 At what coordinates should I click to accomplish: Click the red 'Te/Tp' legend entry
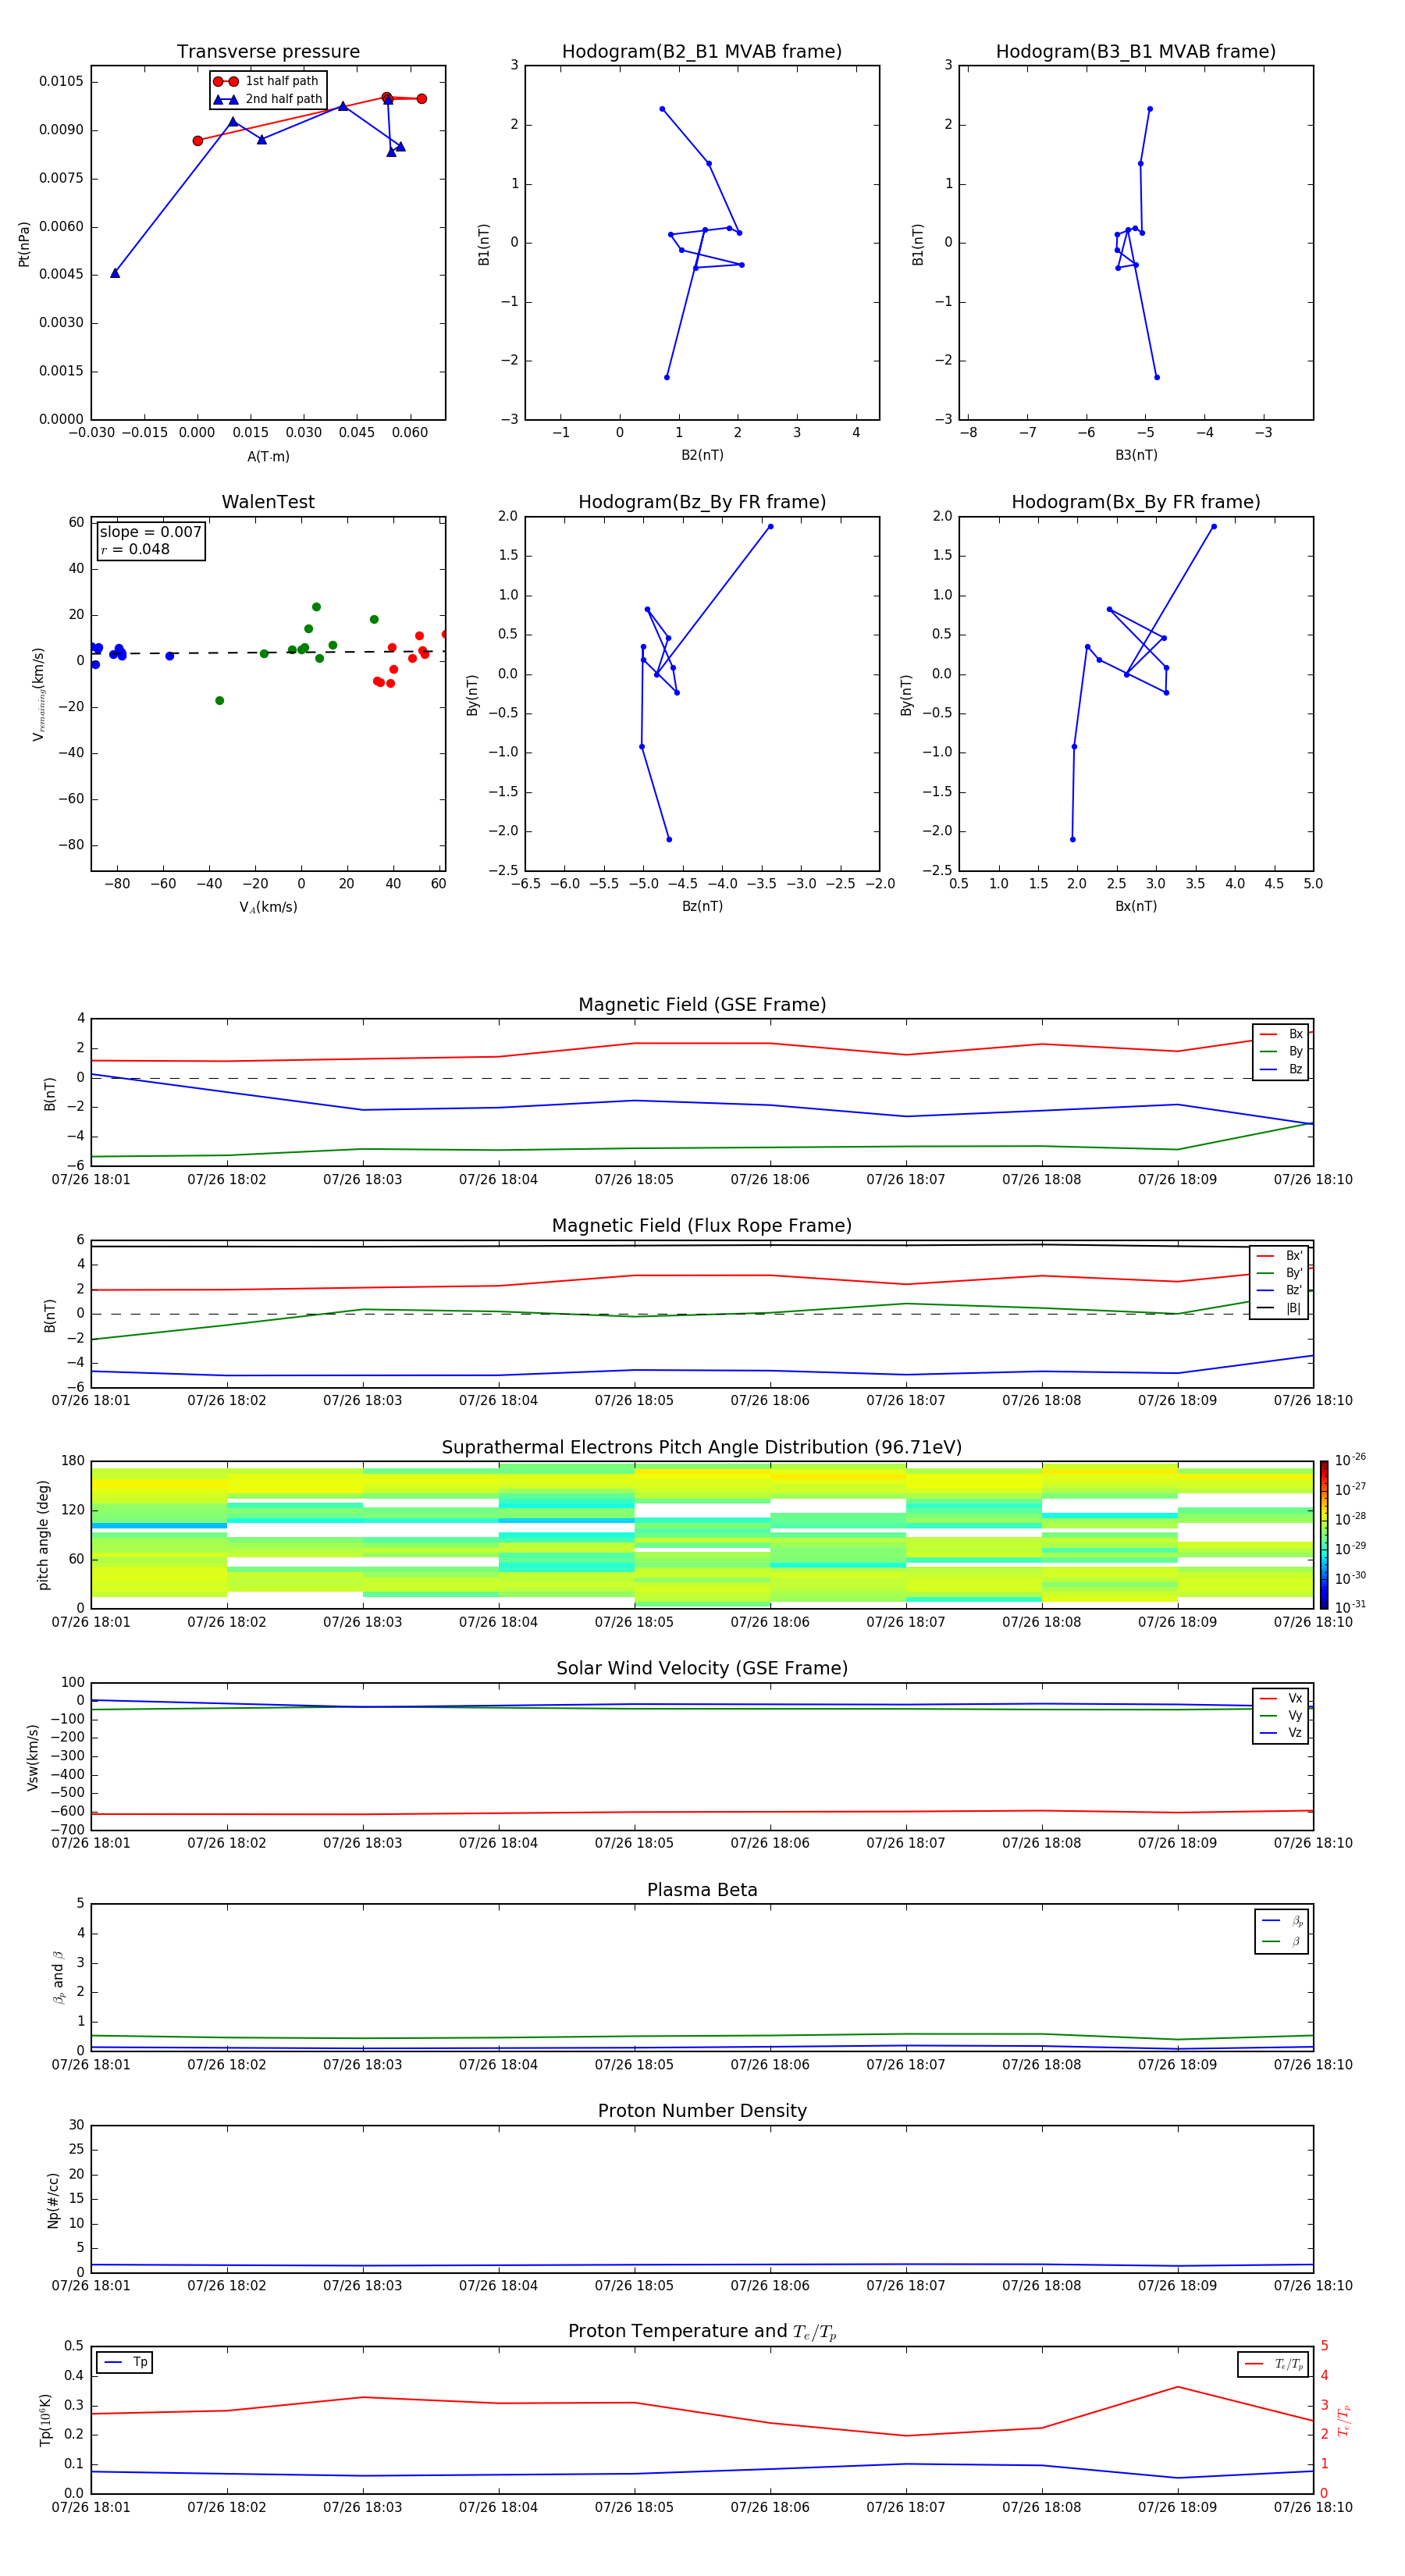[1273, 2364]
